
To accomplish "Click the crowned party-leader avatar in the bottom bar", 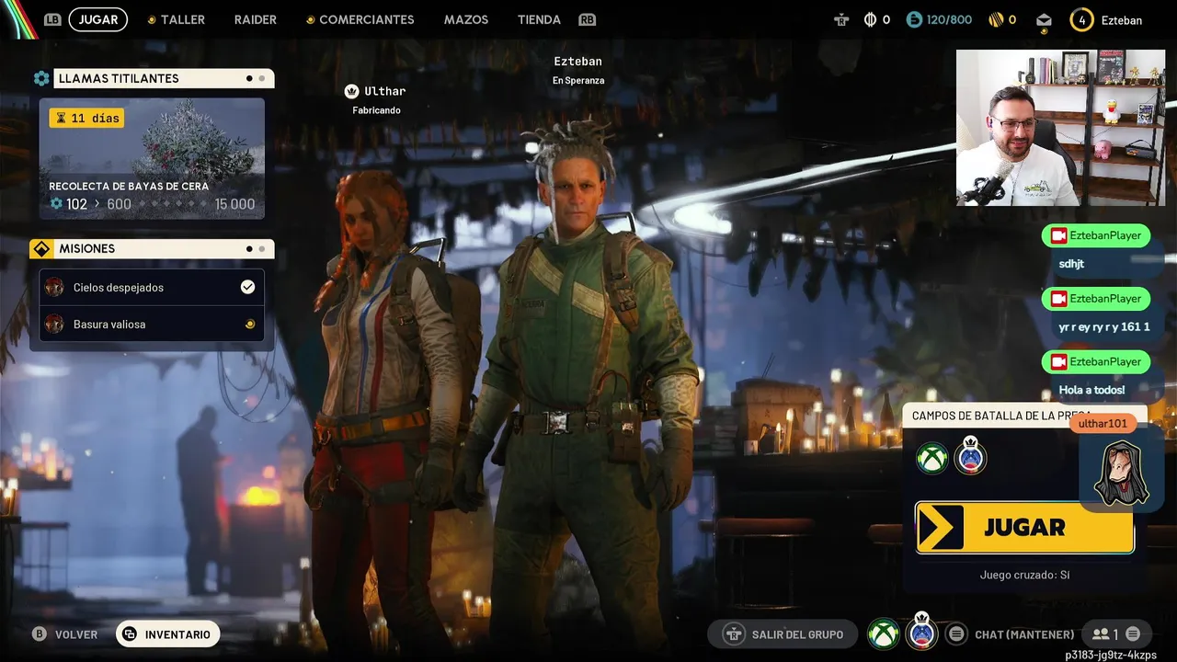I will 921,632.
